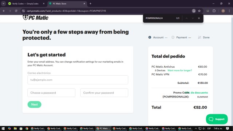Go back to the previous page
This screenshot has height=131, width=233.
pos(4,11)
